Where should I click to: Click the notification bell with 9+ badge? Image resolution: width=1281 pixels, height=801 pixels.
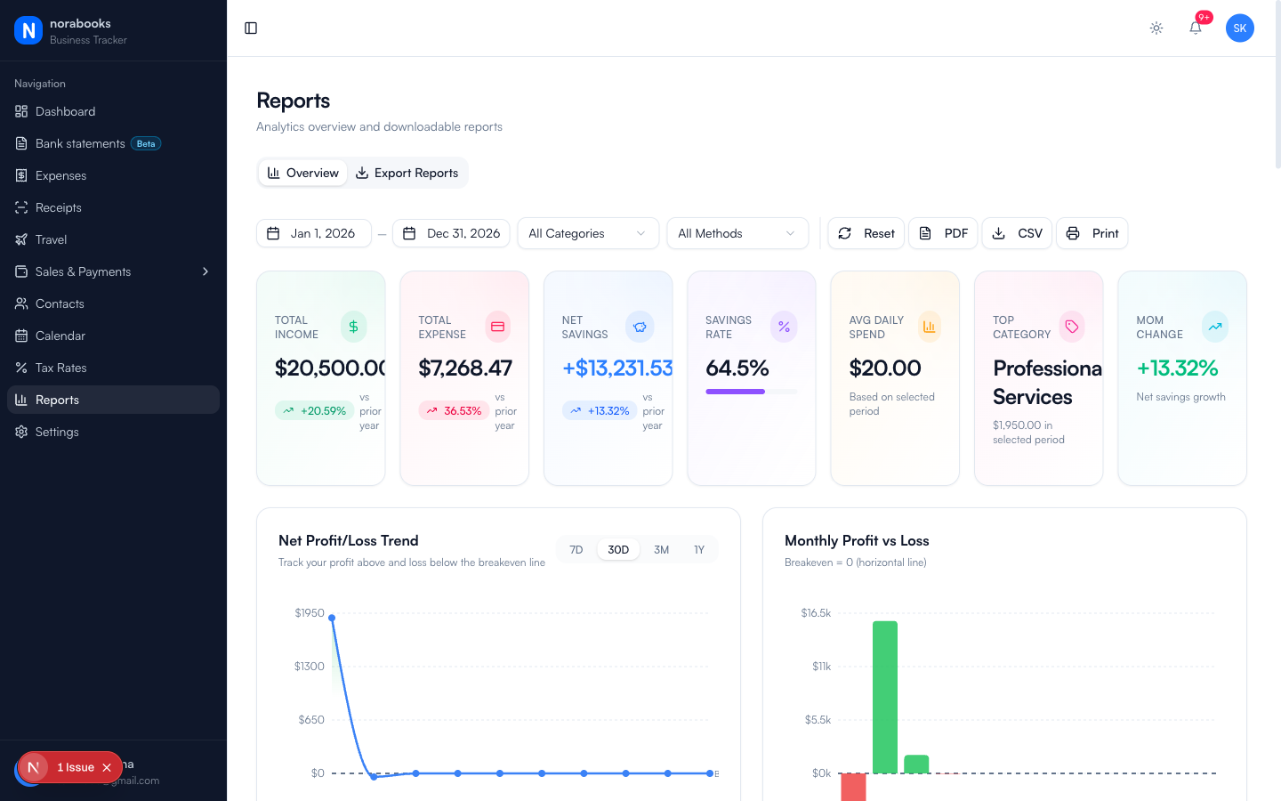1195,28
